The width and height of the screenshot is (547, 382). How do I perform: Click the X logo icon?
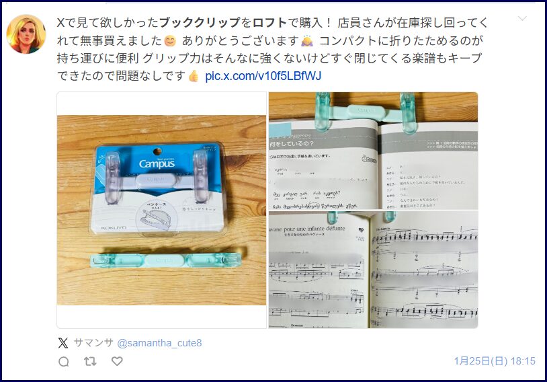tap(63, 343)
